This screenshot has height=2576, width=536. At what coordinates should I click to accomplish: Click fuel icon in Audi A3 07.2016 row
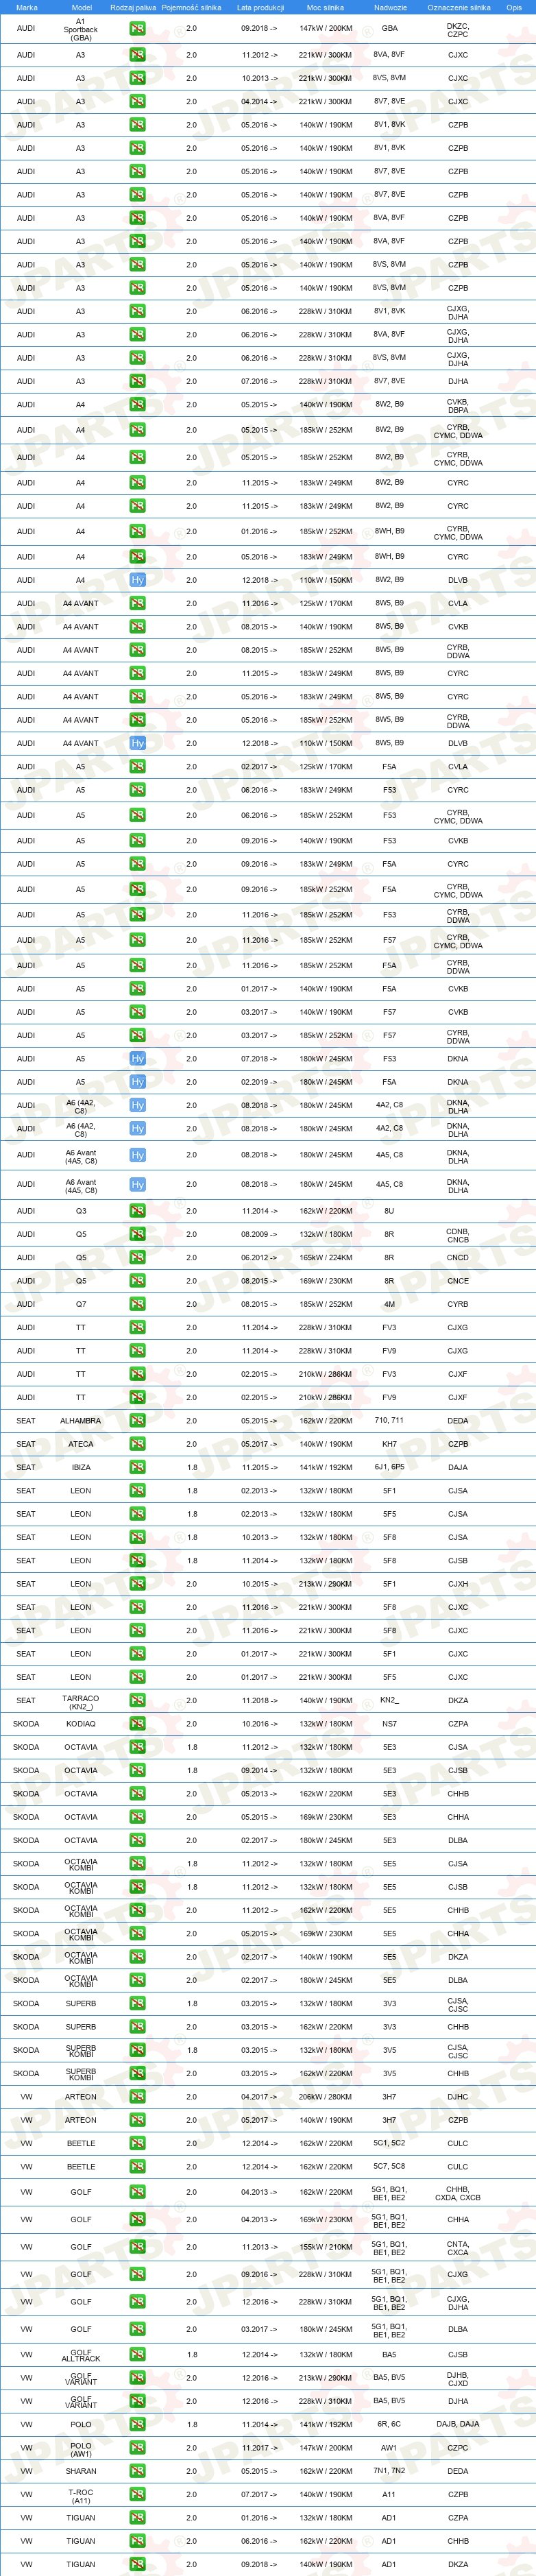[137, 381]
